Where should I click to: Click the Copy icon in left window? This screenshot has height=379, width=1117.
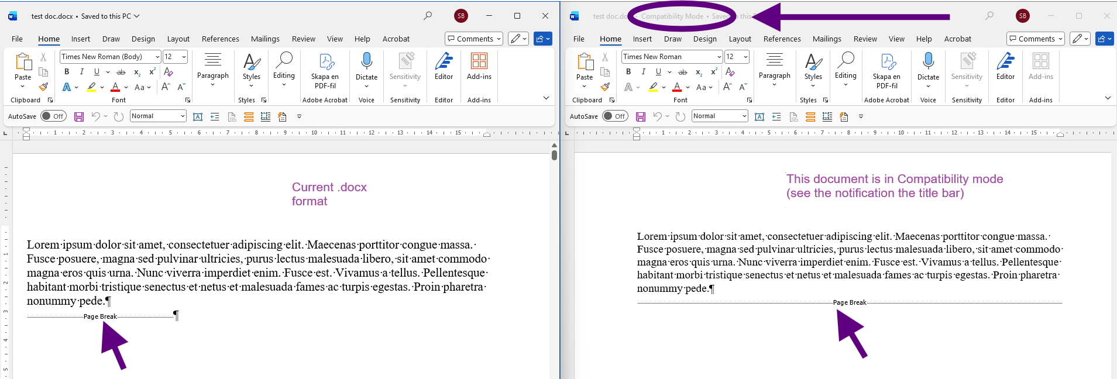tap(43, 72)
